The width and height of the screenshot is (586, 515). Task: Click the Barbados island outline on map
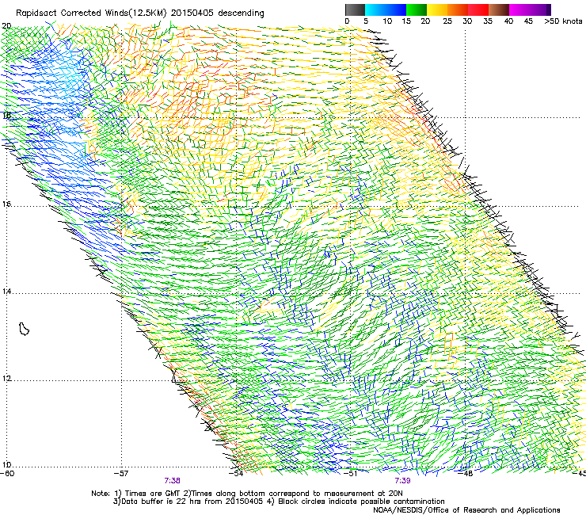pos(24,329)
